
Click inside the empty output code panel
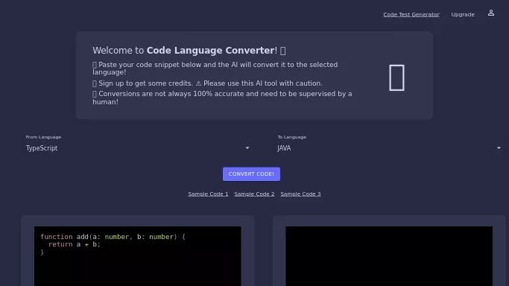[x=389, y=256]
